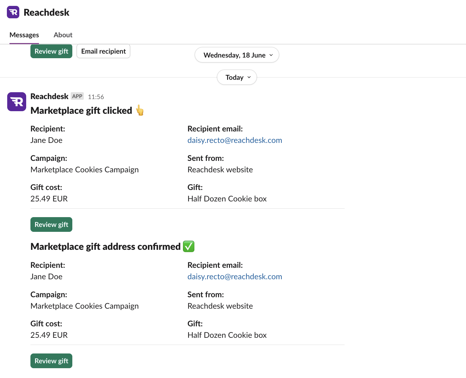Click the Reachdesk sender name in the message
Image resolution: width=466 pixels, height=378 pixels.
click(x=49, y=96)
